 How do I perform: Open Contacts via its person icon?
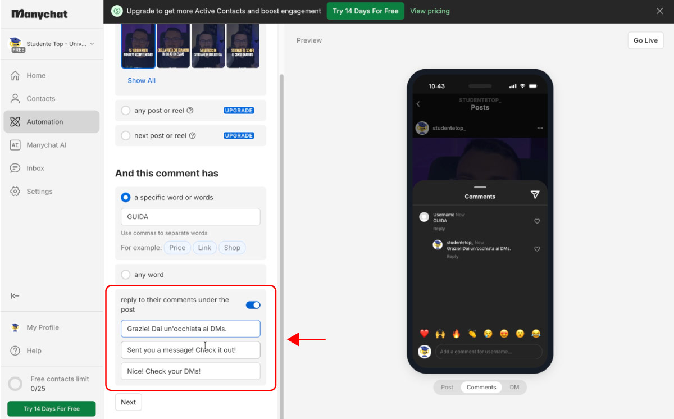(x=15, y=98)
